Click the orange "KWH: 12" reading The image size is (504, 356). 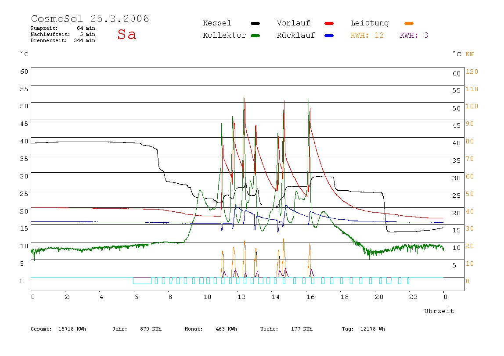(x=367, y=36)
